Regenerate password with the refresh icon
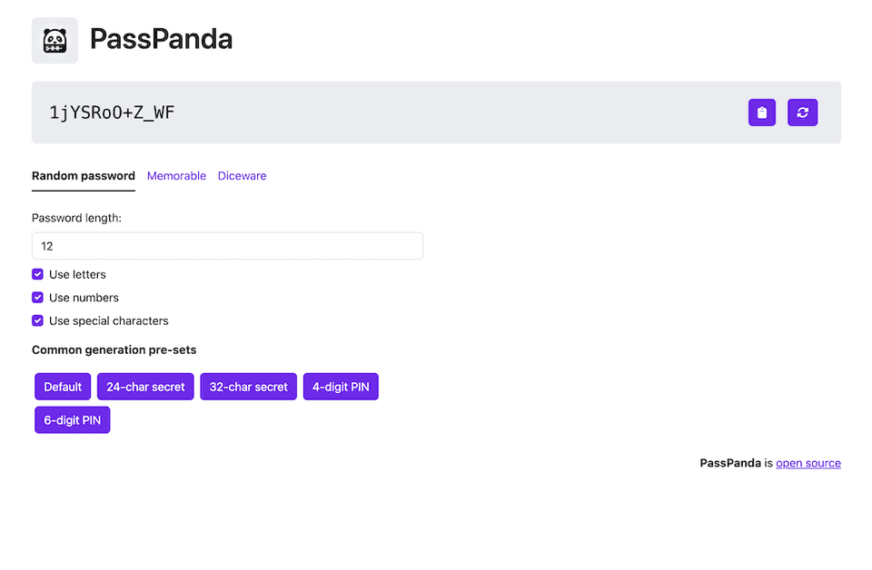The image size is (872, 570). coord(802,113)
